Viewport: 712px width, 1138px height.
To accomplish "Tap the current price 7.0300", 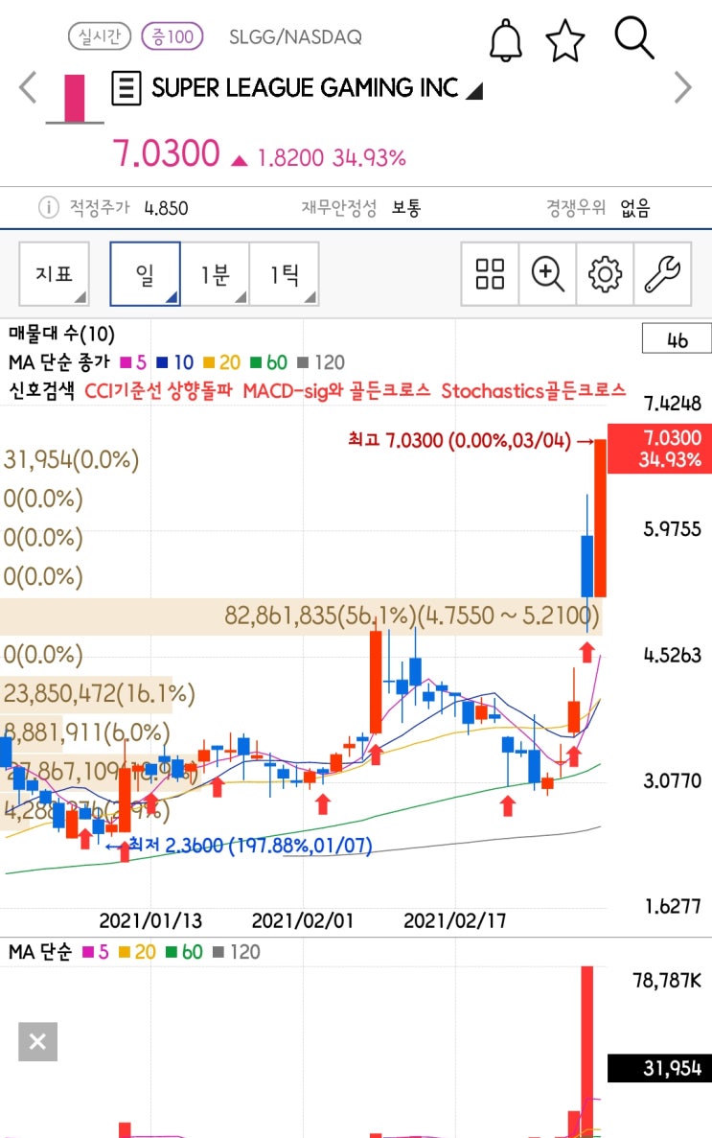I will coord(166,153).
